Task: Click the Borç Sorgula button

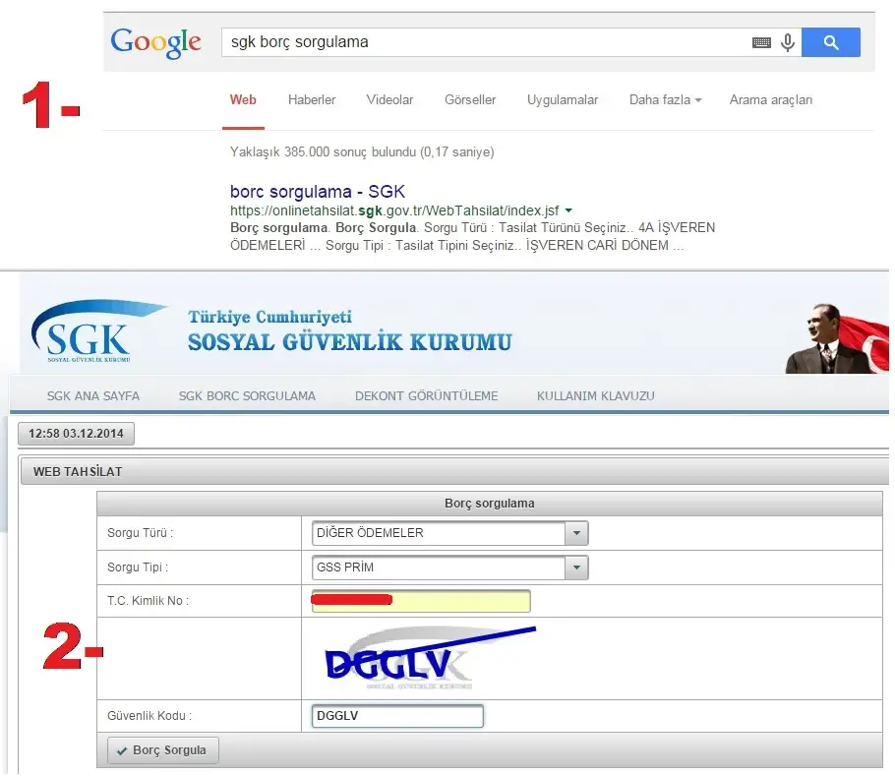Action: point(162,750)
